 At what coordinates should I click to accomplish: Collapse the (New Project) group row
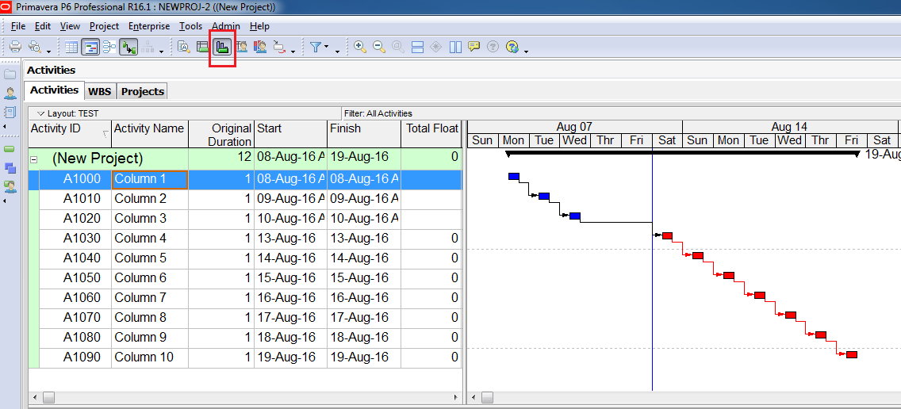click(x=33, y=159)
